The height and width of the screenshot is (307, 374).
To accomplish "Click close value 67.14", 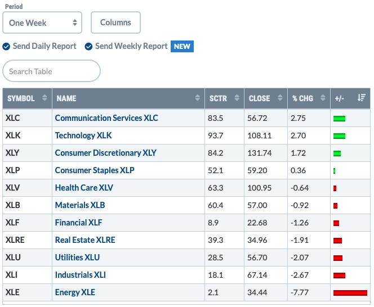I will pos(257,275).
